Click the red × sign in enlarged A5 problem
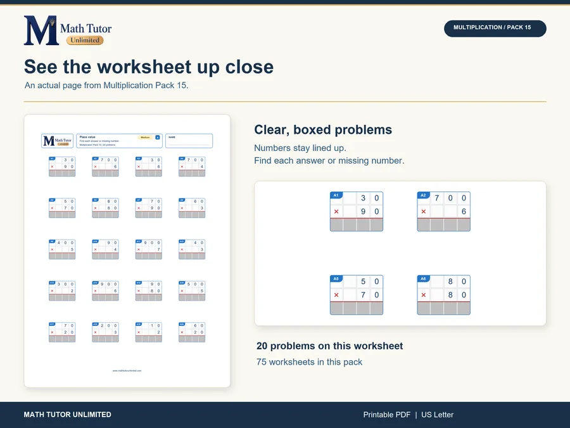Viewport: 570px width, 428px height. (336, 295)
